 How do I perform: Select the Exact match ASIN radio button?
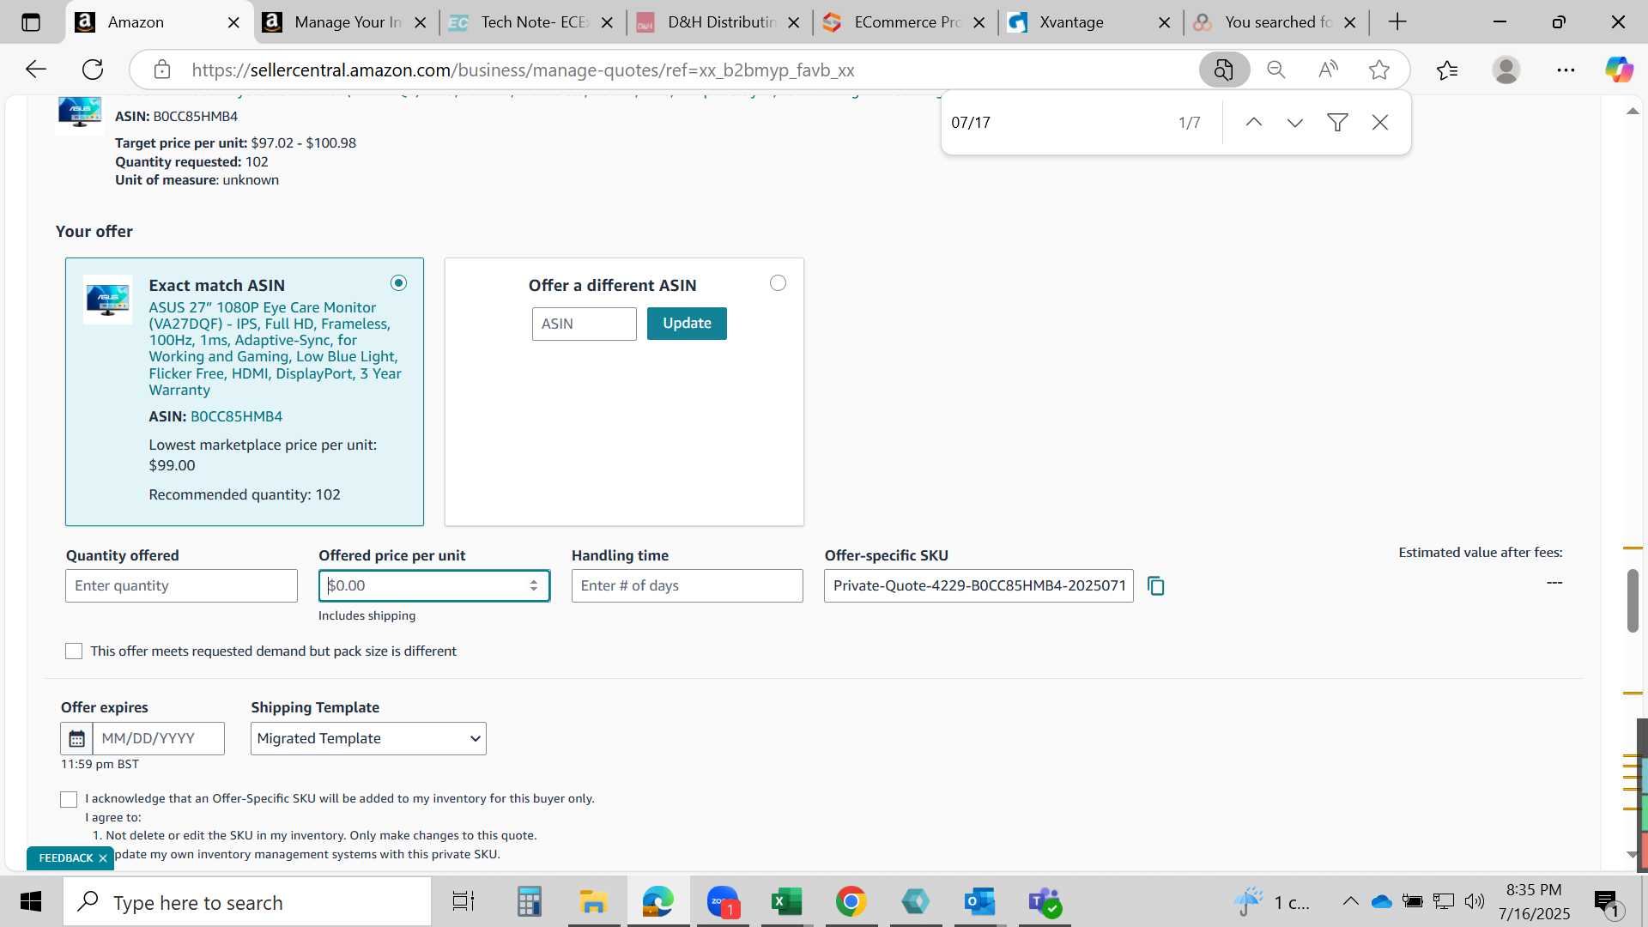point(398,283)
